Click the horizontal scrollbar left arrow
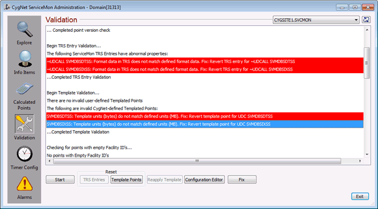Image resolution: width=378 pixels, height=209 pixels. [x=50, y=161]
